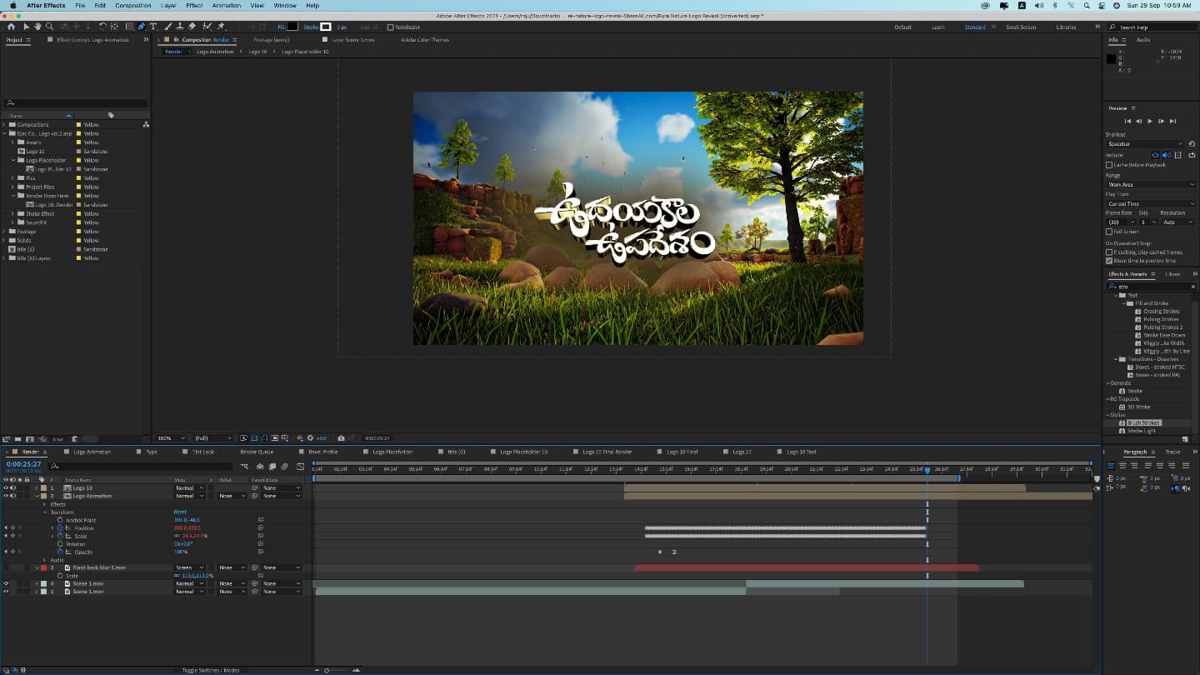The width and height of the screenshot is (1200, 675).
Task: Click the motion blur enable icon in timeline
Action: (x=284, y=467)
